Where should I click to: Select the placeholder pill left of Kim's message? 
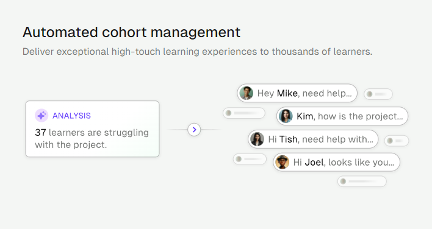coord(244,113)
